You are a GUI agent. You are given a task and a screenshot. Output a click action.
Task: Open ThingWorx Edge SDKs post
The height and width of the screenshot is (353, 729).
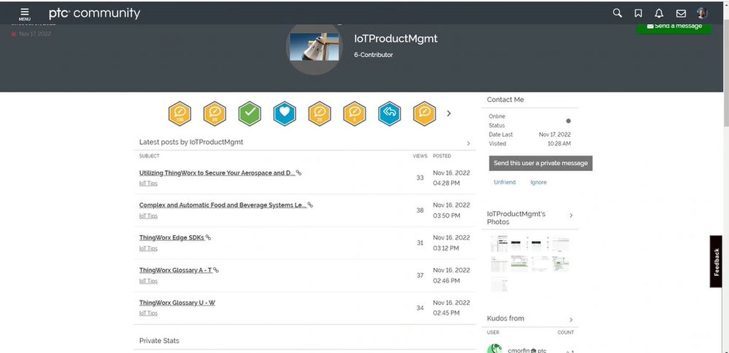coord(171,238)
